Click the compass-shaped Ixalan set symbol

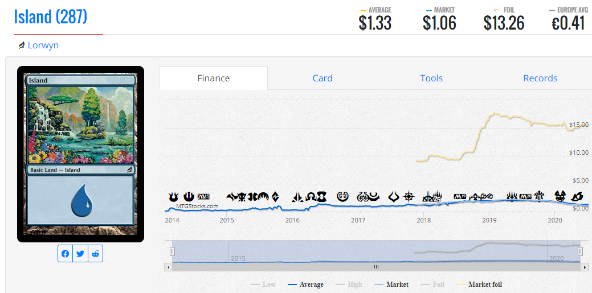pyautogui.click(x=409, y=196)
